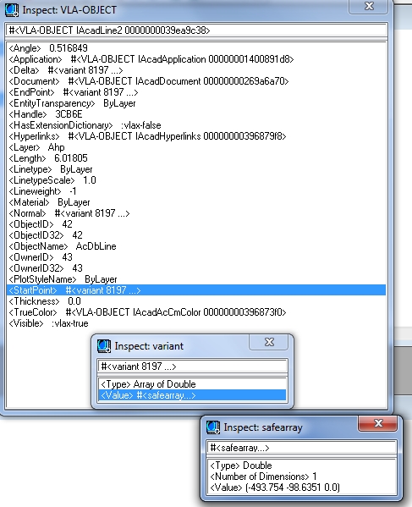Close the Inspect safearray window
Screen dimensions: 412x507
click(x=377, y=423)
